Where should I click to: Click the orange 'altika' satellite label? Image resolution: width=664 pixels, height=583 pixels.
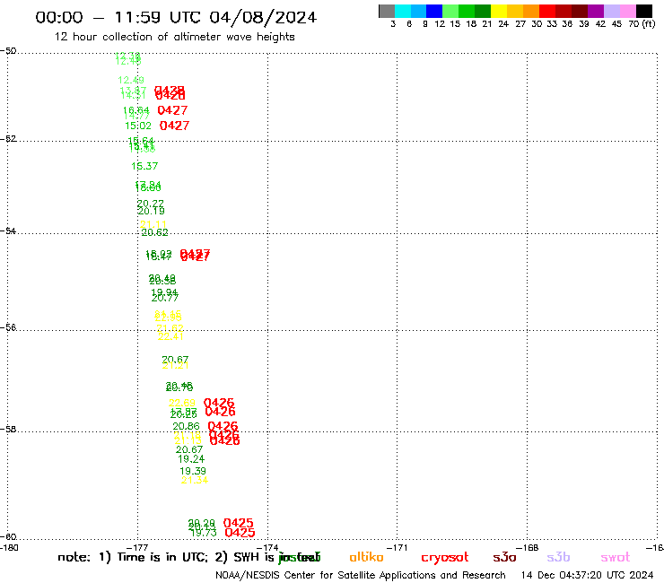pyautogui.click(x=366, y=557)
